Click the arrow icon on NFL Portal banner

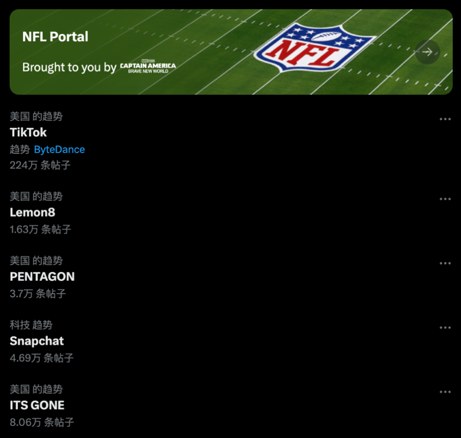click(x=427, y=52)
